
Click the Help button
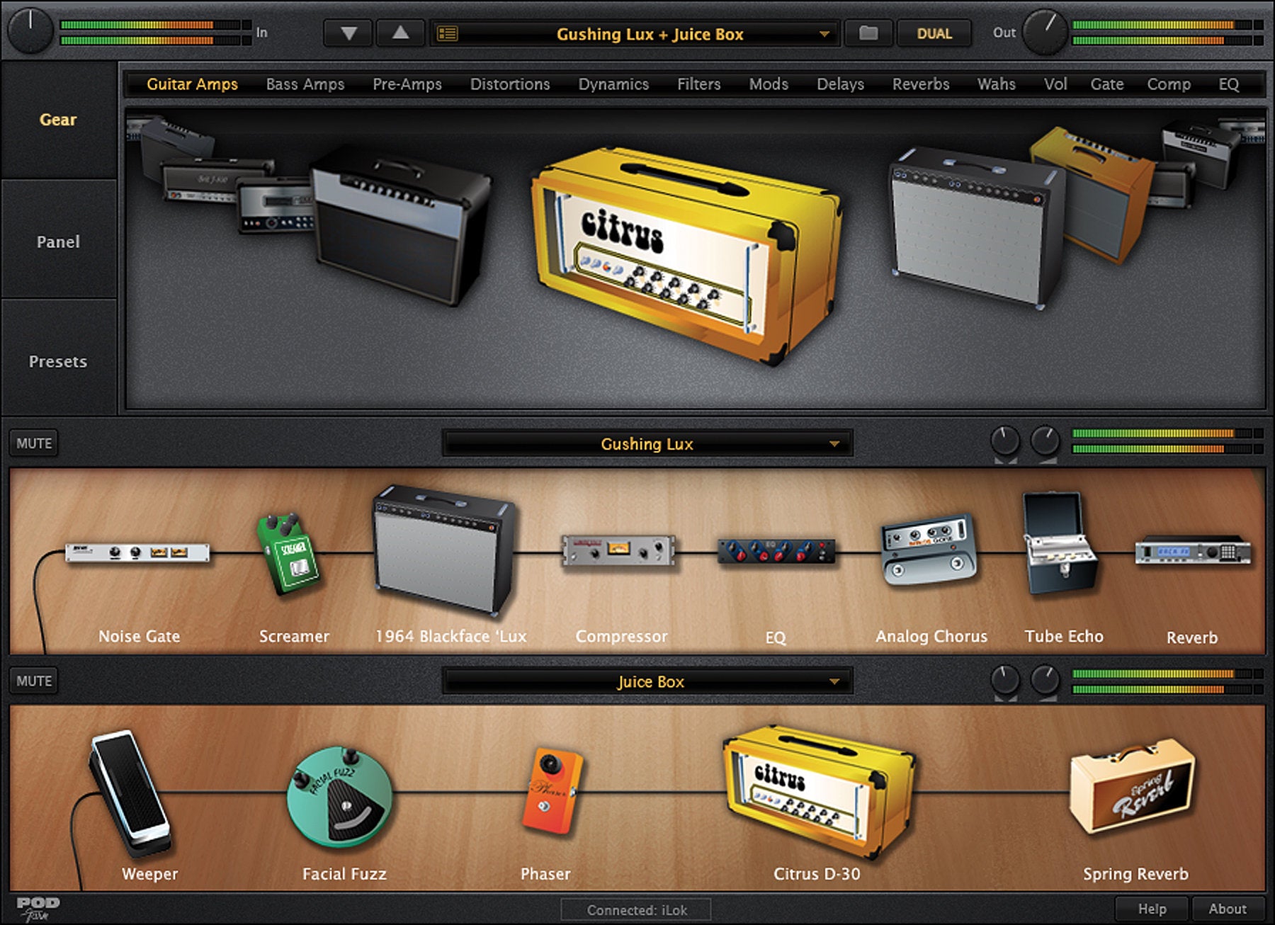(x=1152, y=909)
